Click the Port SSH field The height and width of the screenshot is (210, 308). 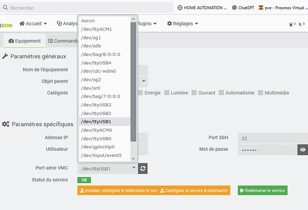273,138
